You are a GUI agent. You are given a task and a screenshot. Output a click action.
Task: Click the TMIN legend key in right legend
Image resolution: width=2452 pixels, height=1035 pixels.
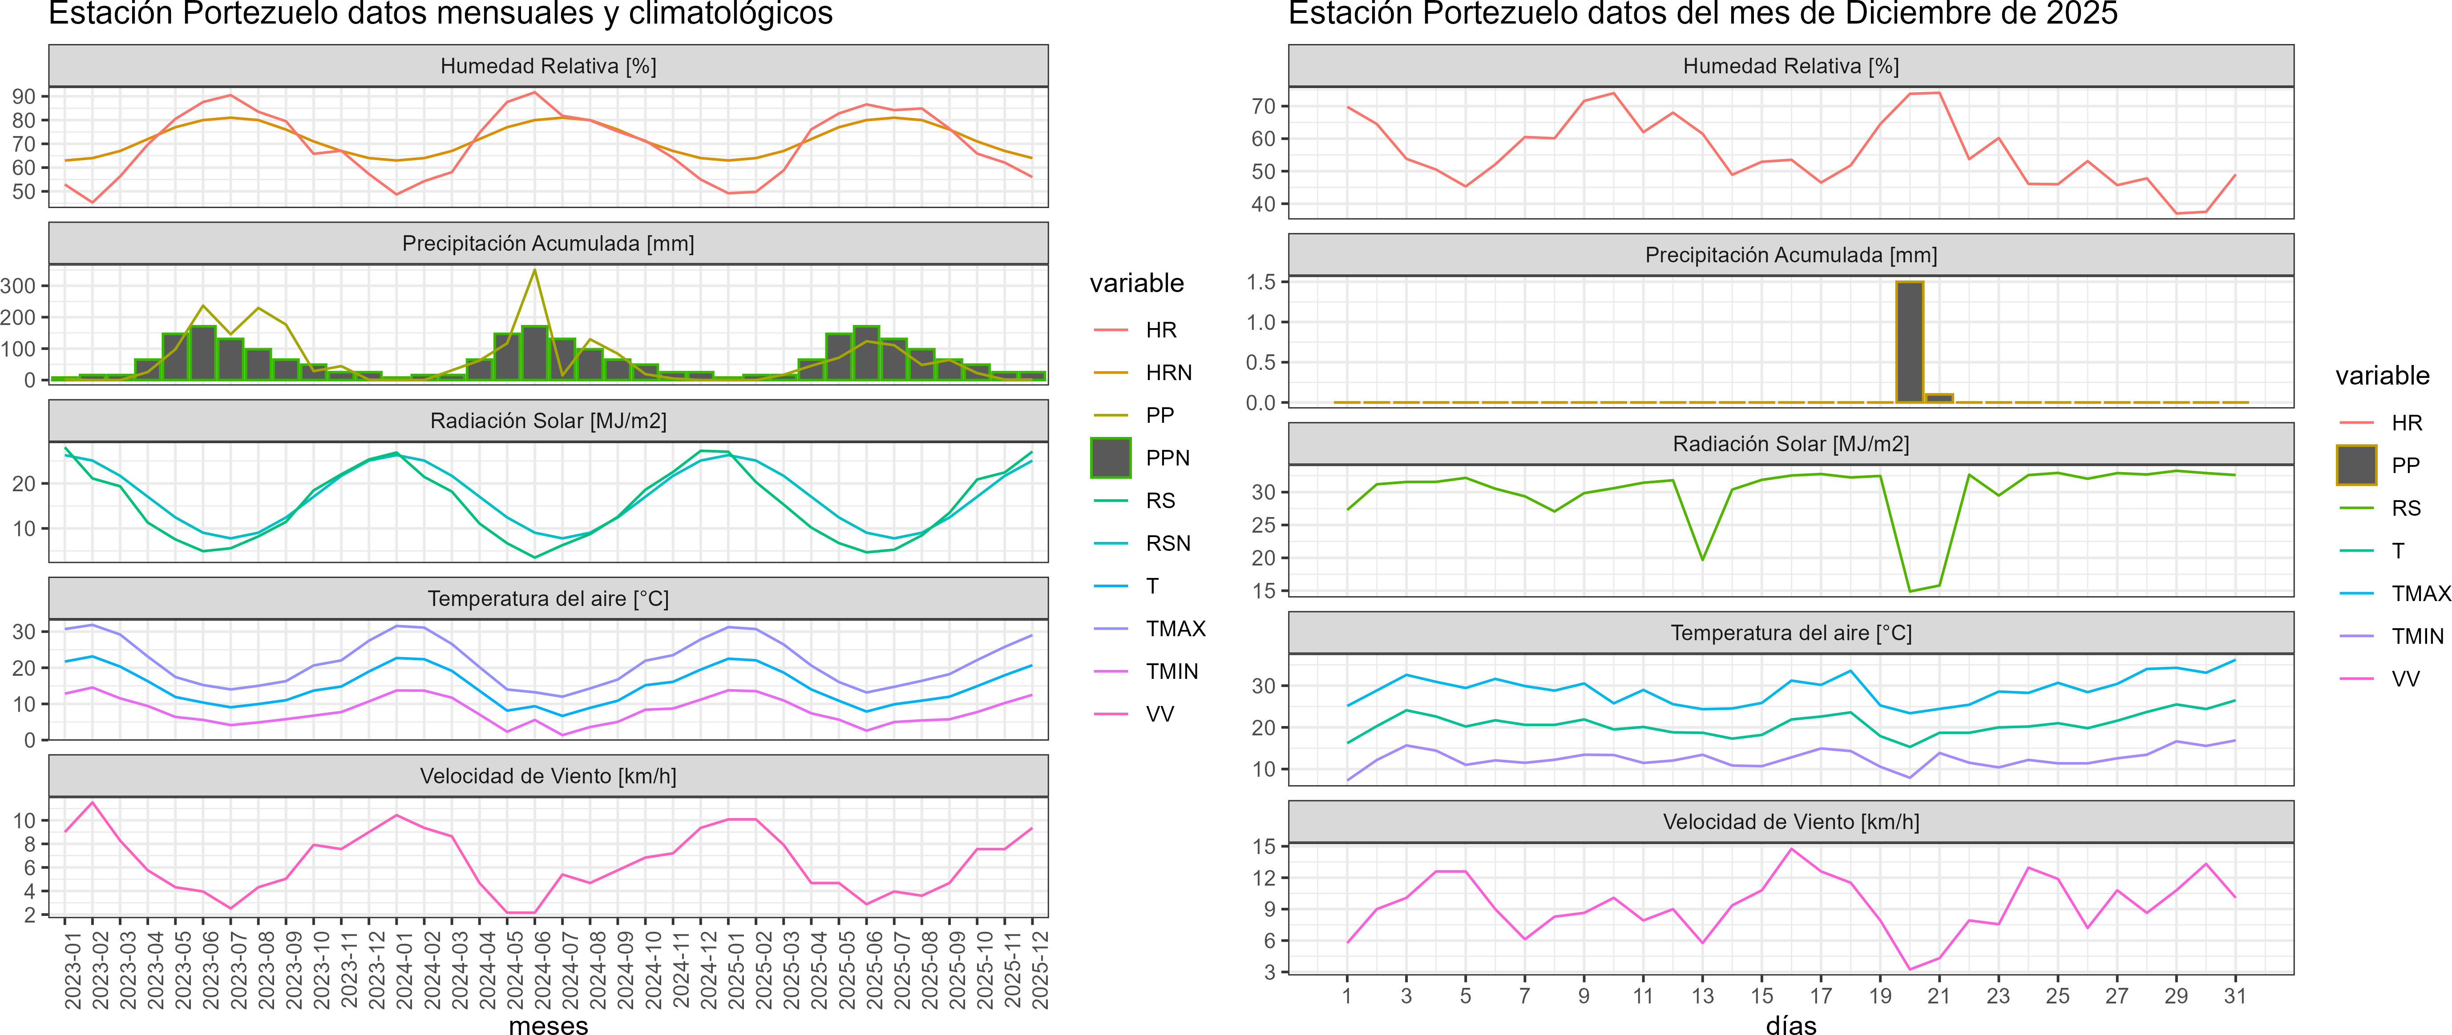tap(2356, 636)
